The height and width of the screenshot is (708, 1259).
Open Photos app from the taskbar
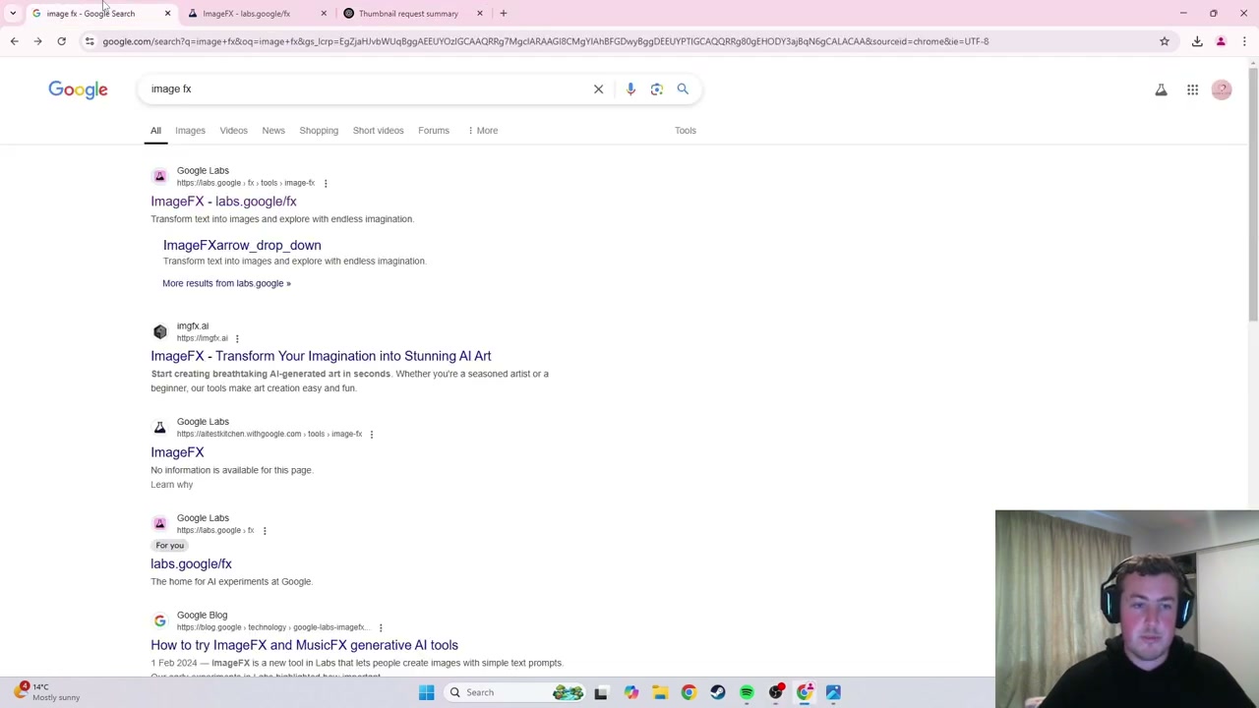833,692
